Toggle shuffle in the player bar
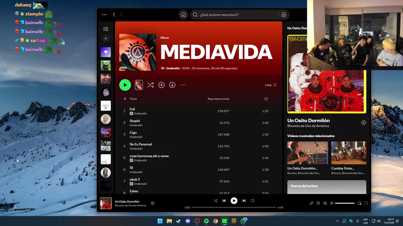This screenshot has width=403, height=226. pos(215,201)
